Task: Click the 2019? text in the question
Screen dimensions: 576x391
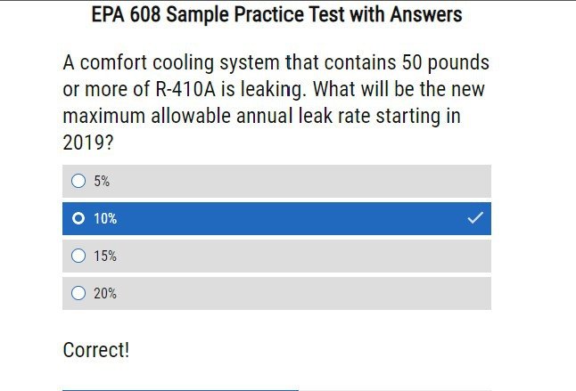Action: click(x=88, y=143)
